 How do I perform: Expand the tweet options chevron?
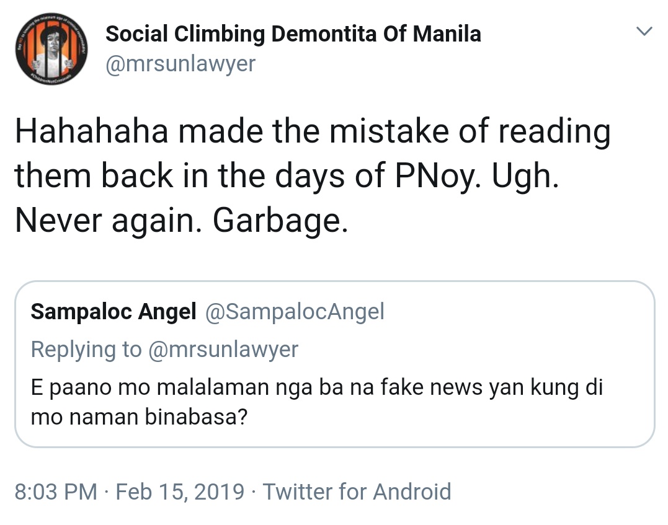point(645,32)
